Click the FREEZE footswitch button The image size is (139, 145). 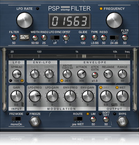[35, 122]
